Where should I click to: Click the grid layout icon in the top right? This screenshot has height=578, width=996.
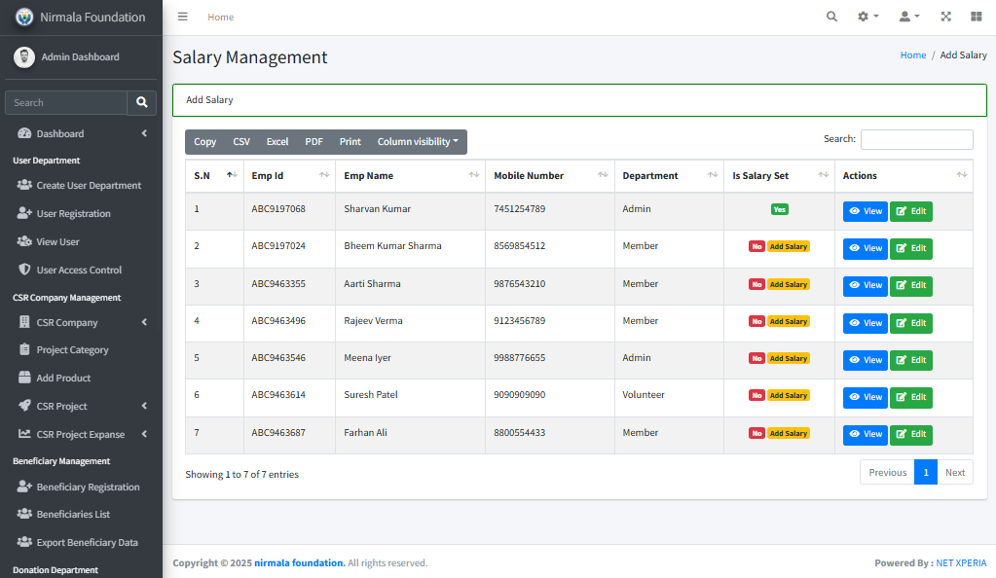pos(976,17)
